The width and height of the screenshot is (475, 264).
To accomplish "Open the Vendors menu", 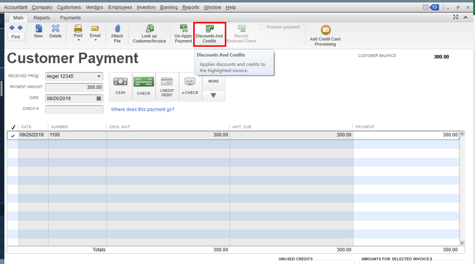I will [x=94, y=7].
